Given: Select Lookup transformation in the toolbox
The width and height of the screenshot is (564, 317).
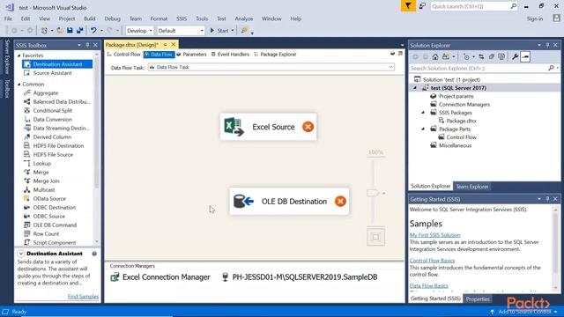Looking at the screenshot, I should (x=42, y=163).
